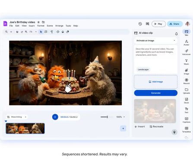Select the birthday scene clip in timeline
193x159 pixels.
tap(25, 128)
